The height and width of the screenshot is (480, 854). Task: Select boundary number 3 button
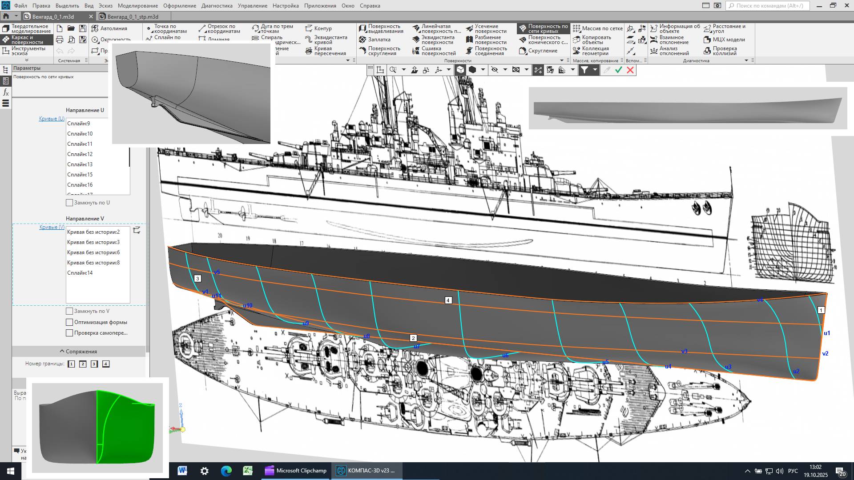pyautogui.click(x=94, y=364)
